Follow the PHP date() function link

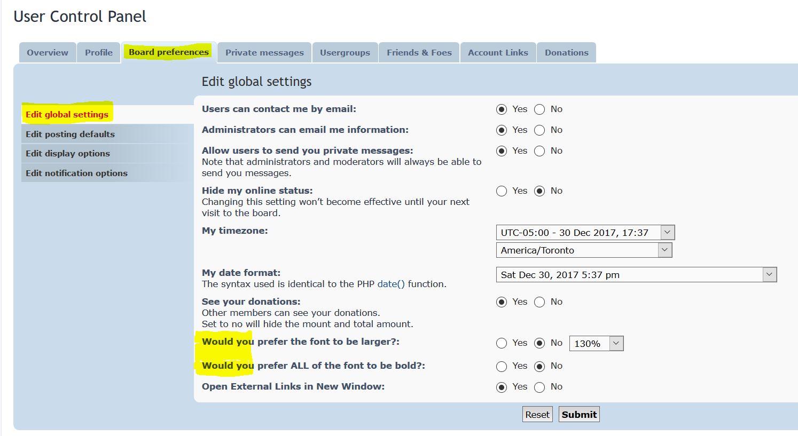click(391, 284)
